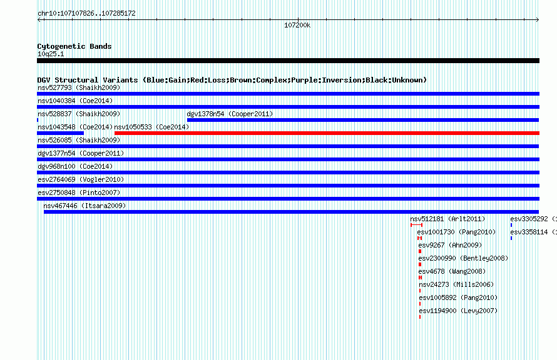This screenshot has width=557, height=360.
Task: Click esv4678 (Wang2008) label
Action: pos(452,271)
